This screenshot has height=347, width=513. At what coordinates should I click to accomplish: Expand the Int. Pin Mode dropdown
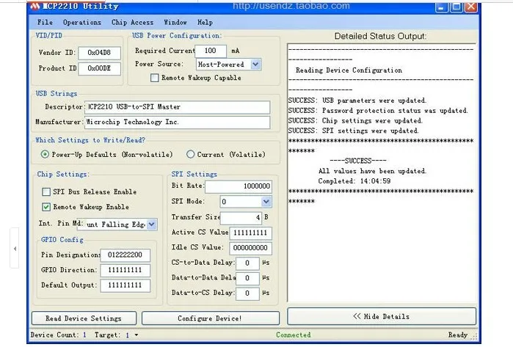point(152,224)
